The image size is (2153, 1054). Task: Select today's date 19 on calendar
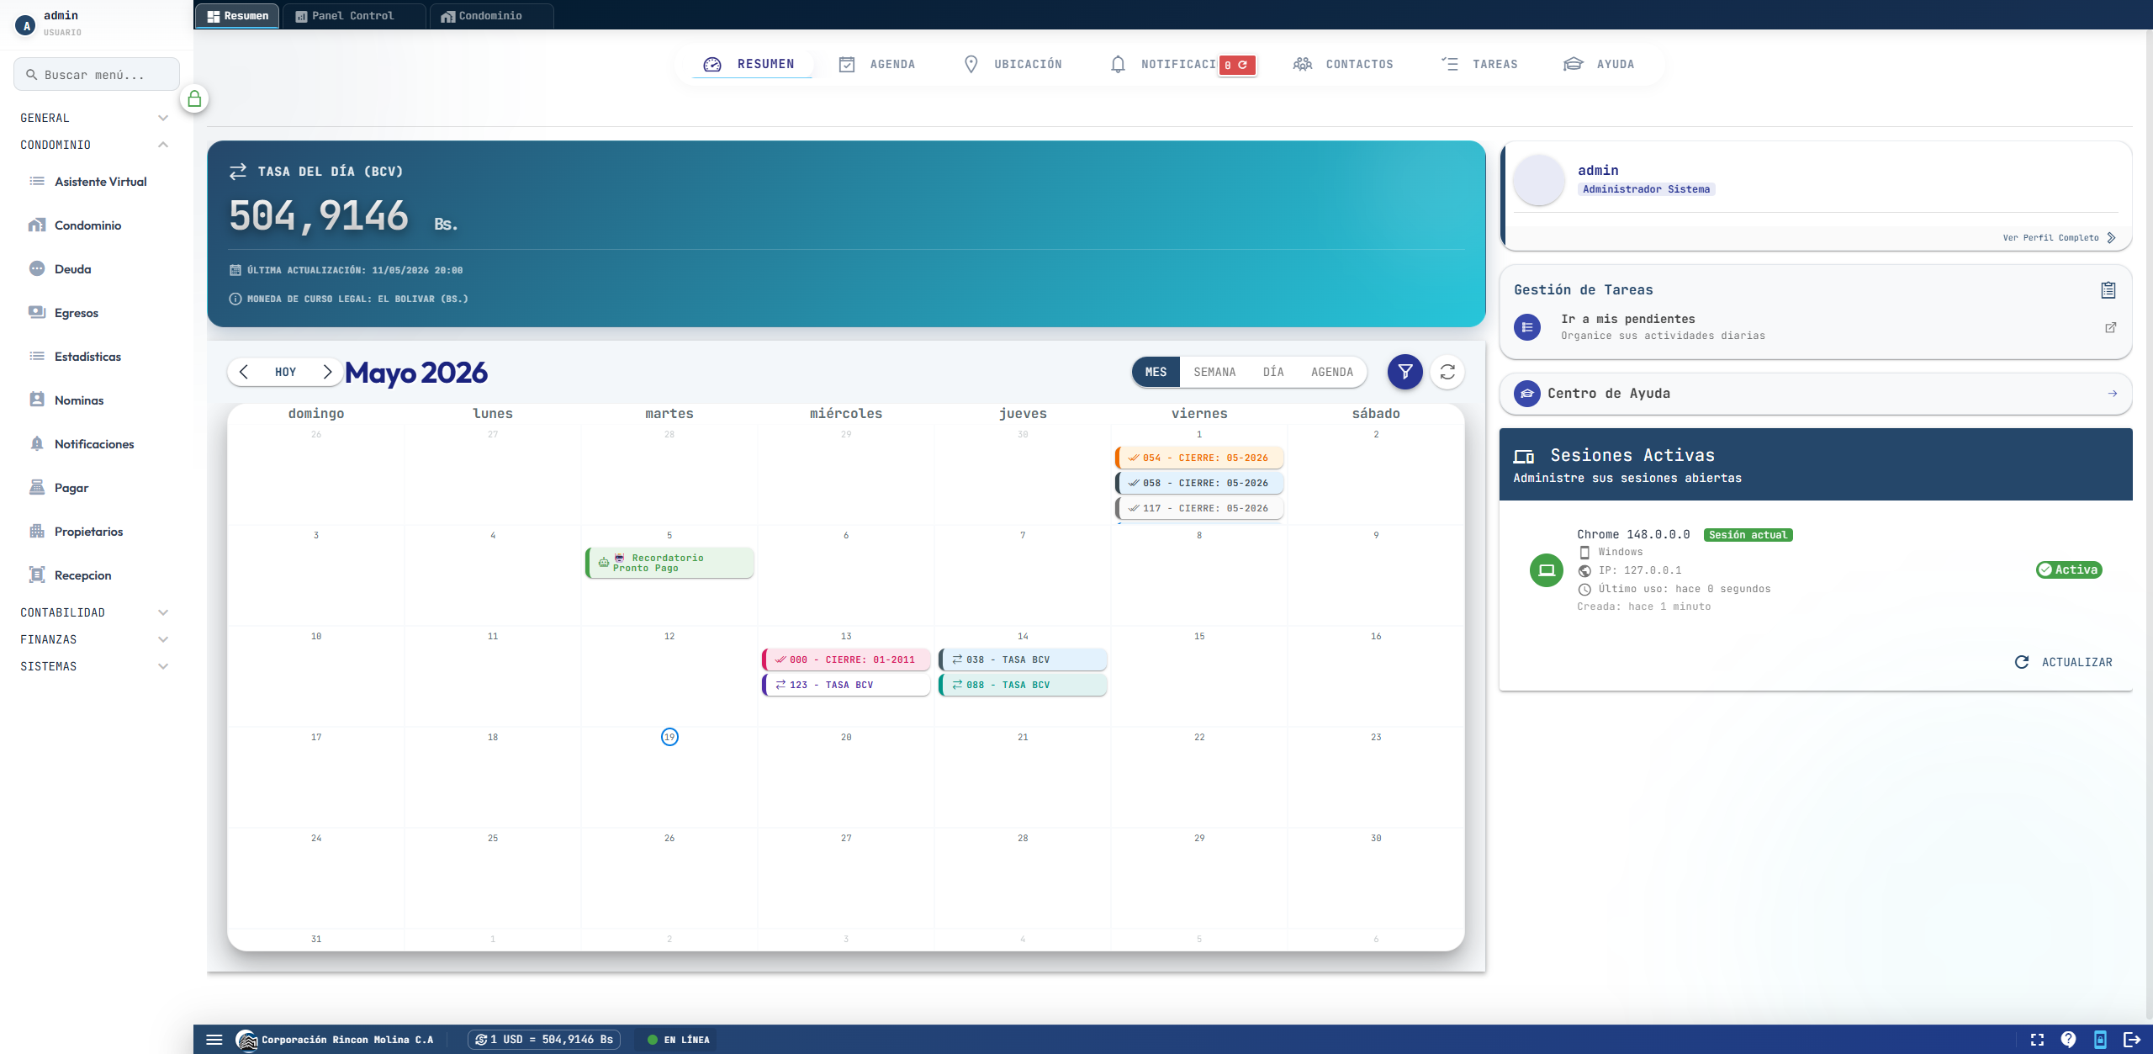pos(669,737)
